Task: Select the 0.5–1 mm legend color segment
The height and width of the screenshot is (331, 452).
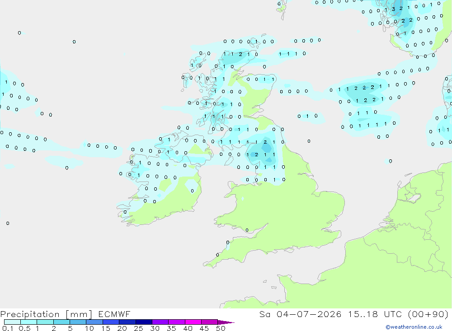Action: pos(28,322)
